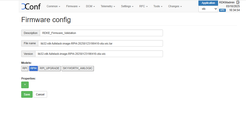Open the RFC menu
This screenshot has height=116, width=246.
[143, 6]
